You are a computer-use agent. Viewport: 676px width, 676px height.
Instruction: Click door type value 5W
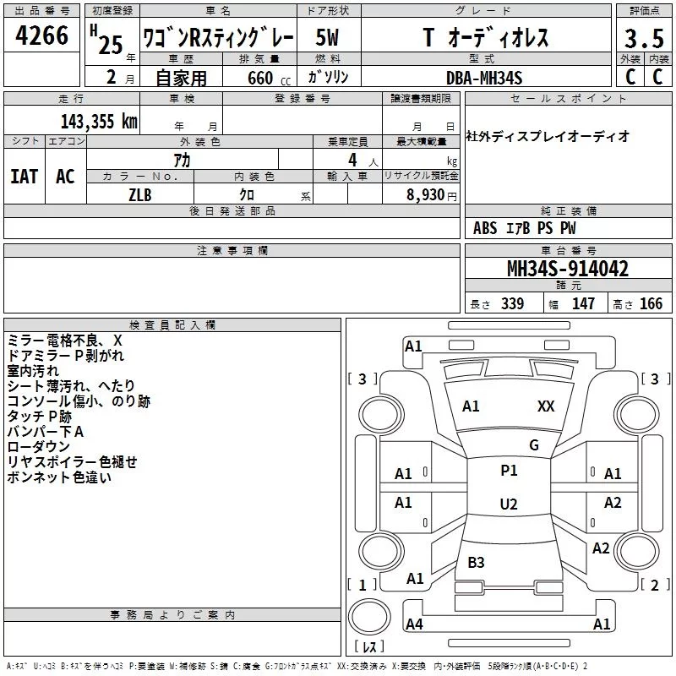pyautogui.click(x=327, y=37)
